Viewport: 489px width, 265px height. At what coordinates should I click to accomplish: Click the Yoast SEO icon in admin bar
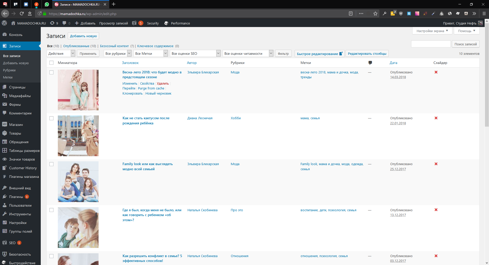tap(134, 23)
